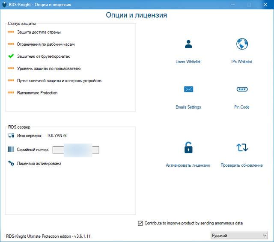
Task: Open IPs Whitelist globe icon
Action: coord(242,44)
